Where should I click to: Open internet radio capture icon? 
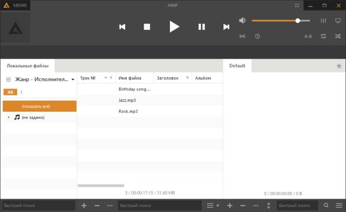click(x=243, y=36)
